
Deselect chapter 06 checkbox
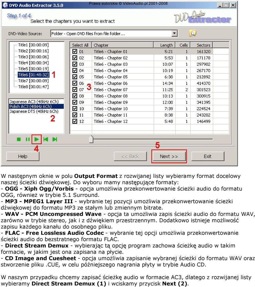click(75, 83)
